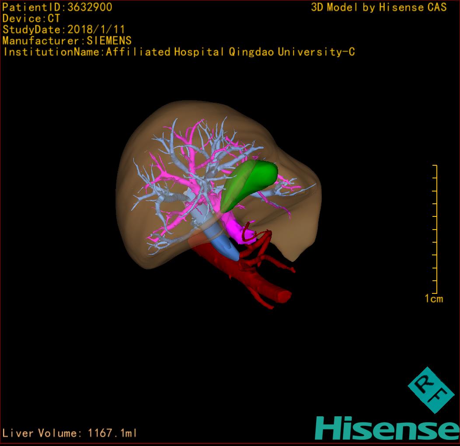Click the Liver Volume 1167.1ml readout
This screenshot has width=460, height=446.
click(70, 433)
